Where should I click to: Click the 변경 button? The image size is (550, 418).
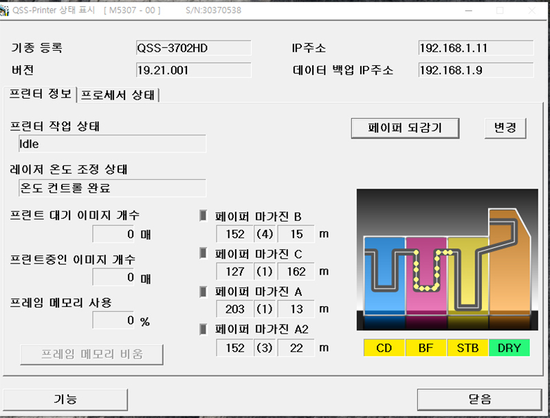pos(505,128)
